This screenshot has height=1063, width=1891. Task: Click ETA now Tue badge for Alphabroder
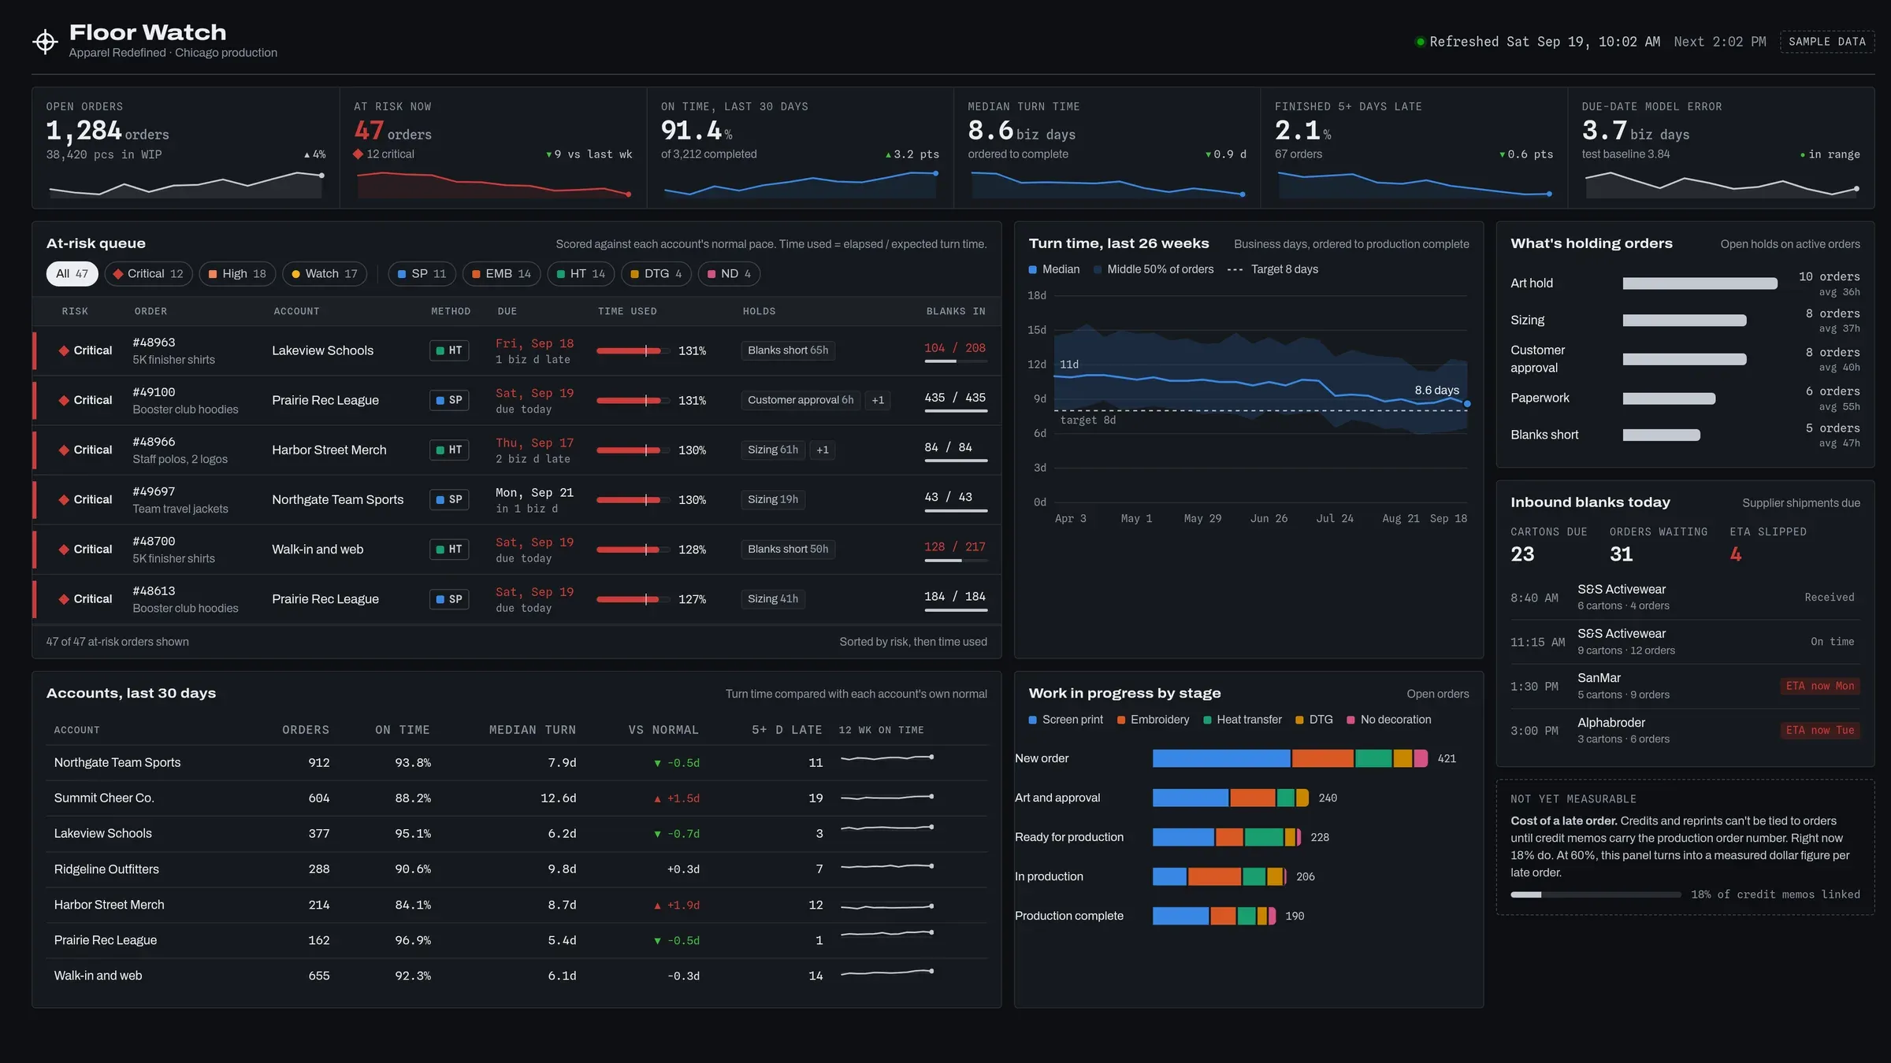point(1819,731)
